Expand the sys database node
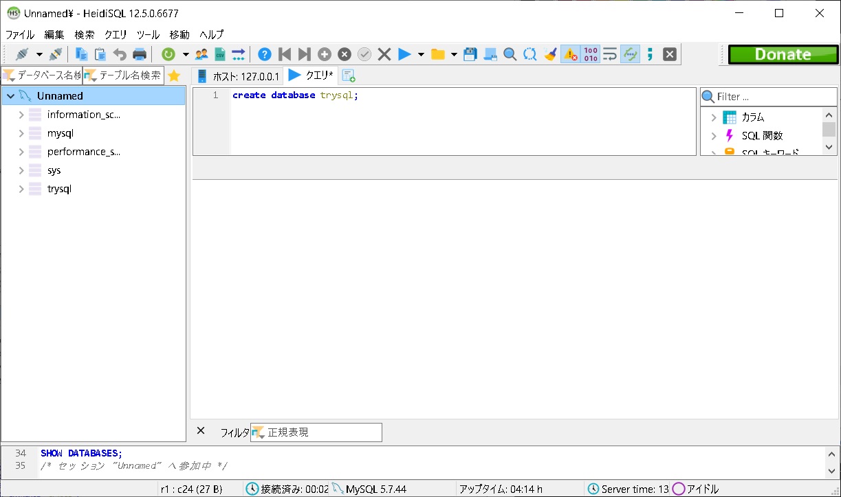The height and width of the screenshot is (497, 841). click(21, 170)
